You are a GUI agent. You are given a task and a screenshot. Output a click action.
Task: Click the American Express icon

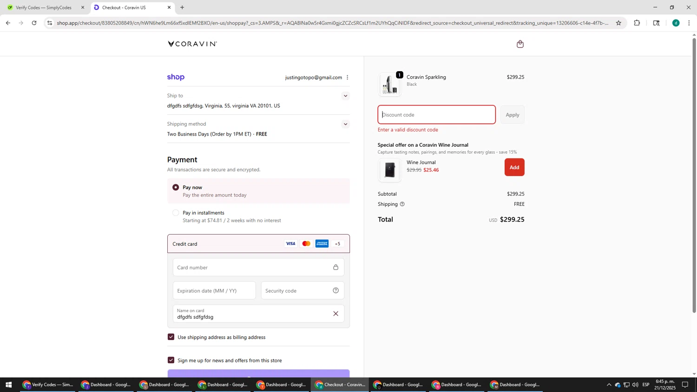(x=322, y=244)
